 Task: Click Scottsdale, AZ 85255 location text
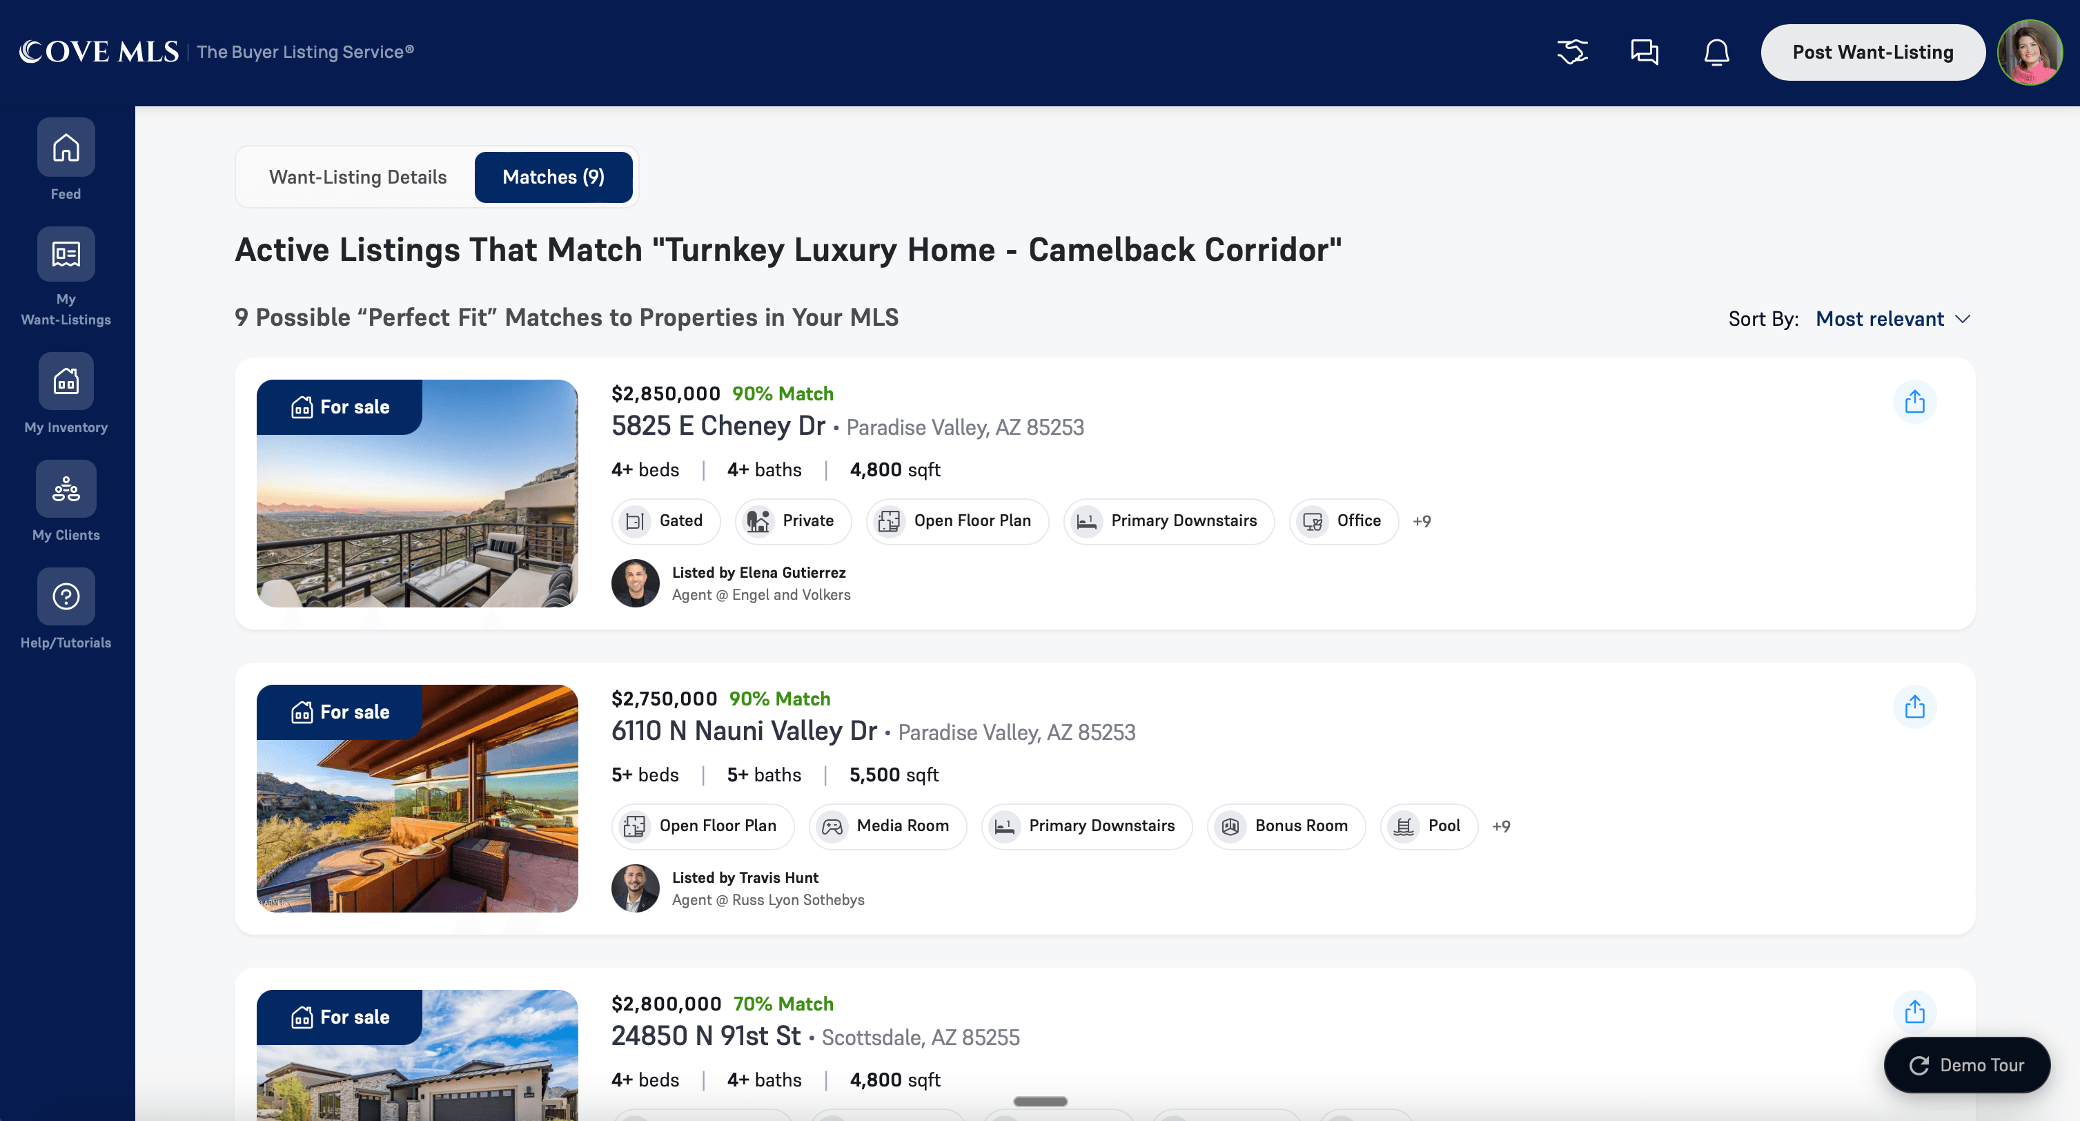[x=921, y=1037]
